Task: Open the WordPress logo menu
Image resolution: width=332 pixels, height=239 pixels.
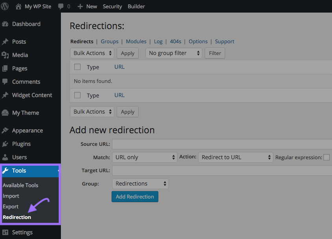Action: tap(4, 6)
